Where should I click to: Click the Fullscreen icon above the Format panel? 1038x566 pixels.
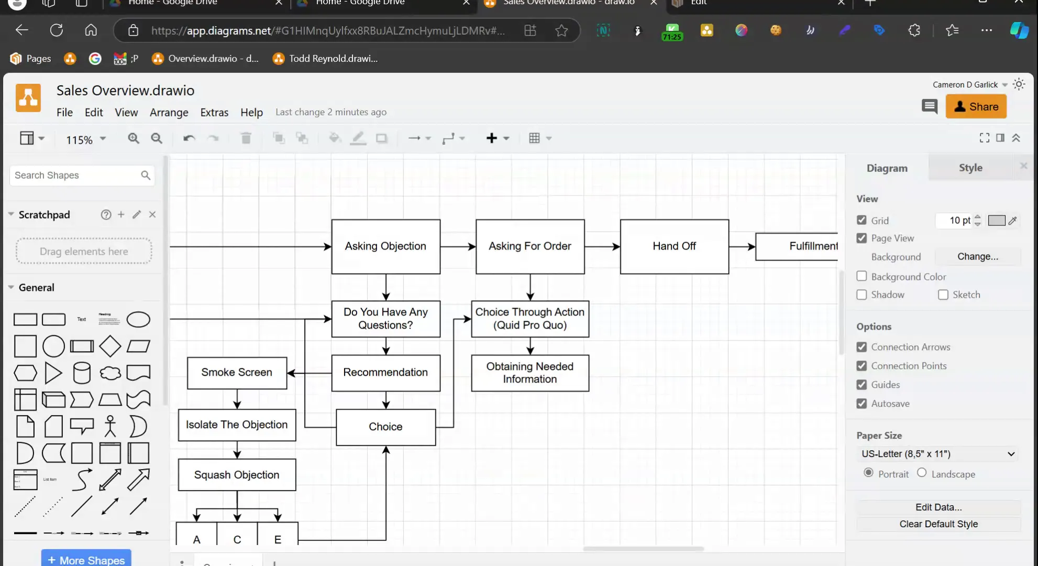[x=984, y=137]
